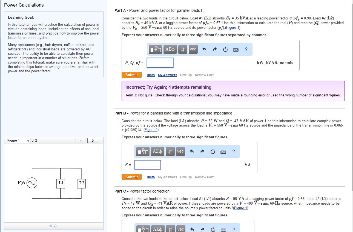Open help question mark in Part A toolbar
353x232 pixels.
point(246,49)
